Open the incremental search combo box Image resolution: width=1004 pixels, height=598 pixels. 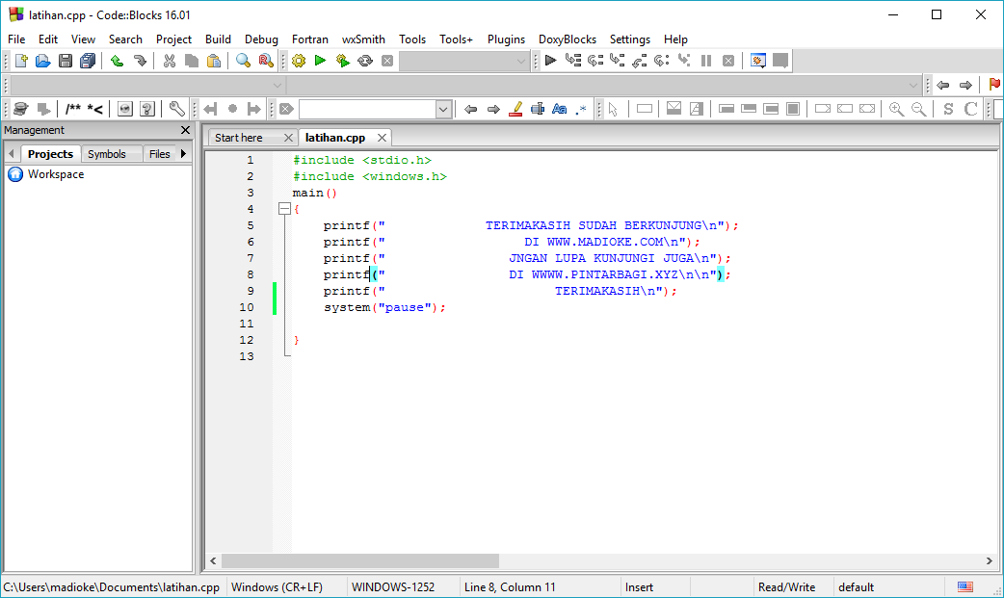pos(441,108)
